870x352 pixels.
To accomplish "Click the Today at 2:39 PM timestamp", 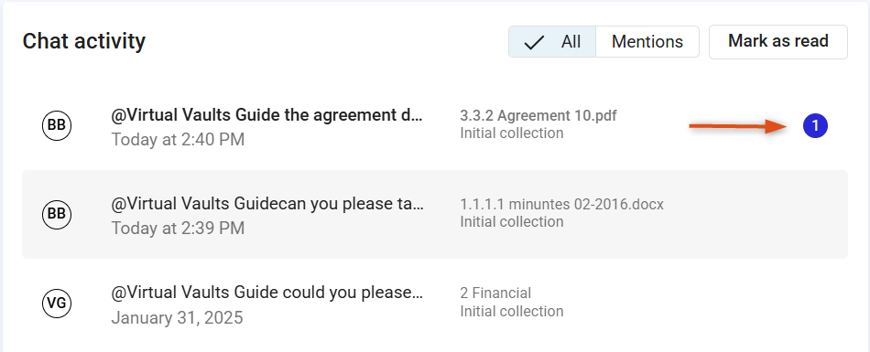I will tap(178, 228).
